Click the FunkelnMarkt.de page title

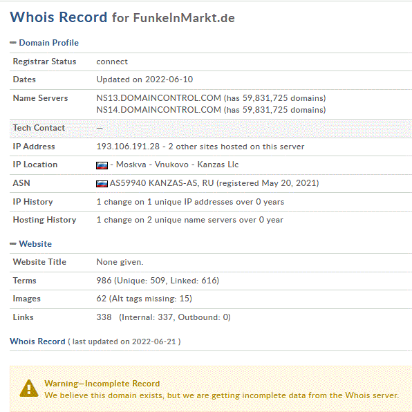click(184, 18)
